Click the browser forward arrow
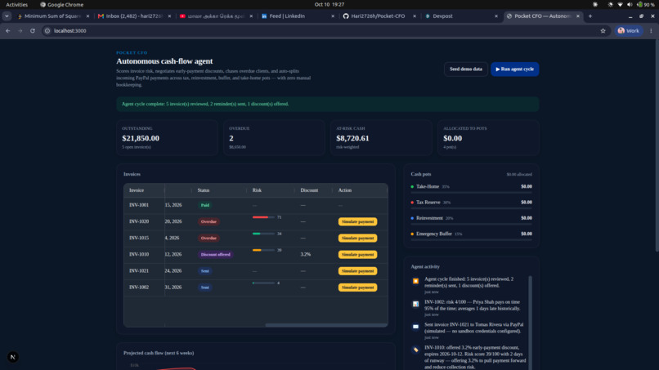Image resolution: width=659 pixels, height=370 pixels. click(x=20, y=31)
